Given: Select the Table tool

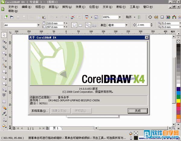Looking at the screenshot, I should [x=4, y=102].
